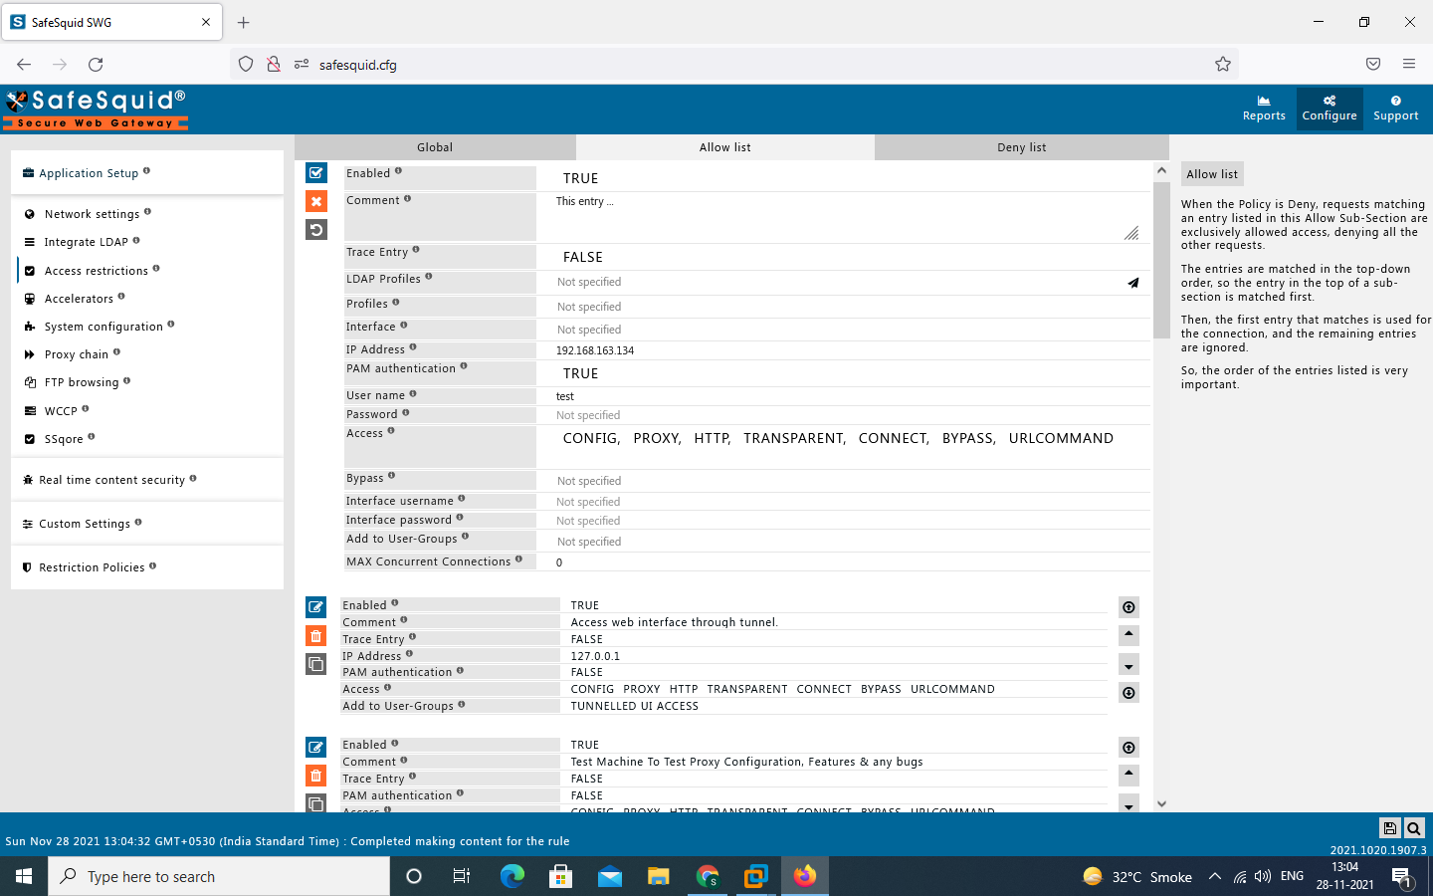The height and width of the screenshot is (896, 1433).
Task: Switch to the Deny list tab
Action: [1022, 147]
